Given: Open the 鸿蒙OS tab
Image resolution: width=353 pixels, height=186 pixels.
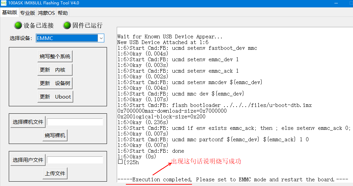Looking at the screenshot, I should point(46,13).
